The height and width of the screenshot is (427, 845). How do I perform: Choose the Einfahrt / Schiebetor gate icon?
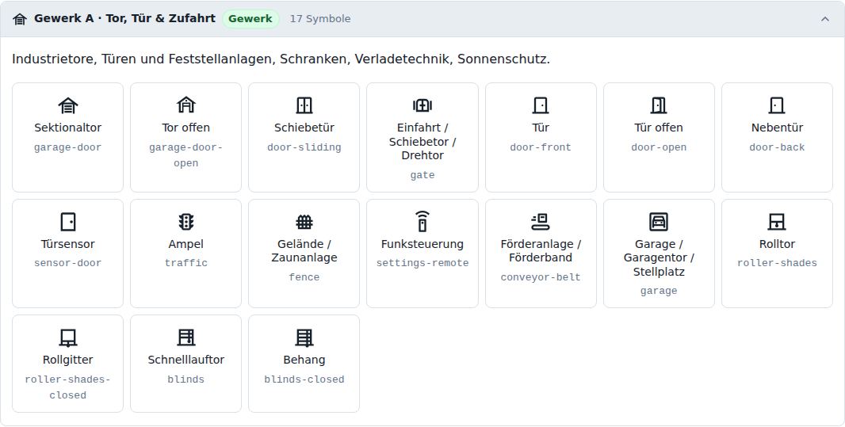tap(422, 105)
